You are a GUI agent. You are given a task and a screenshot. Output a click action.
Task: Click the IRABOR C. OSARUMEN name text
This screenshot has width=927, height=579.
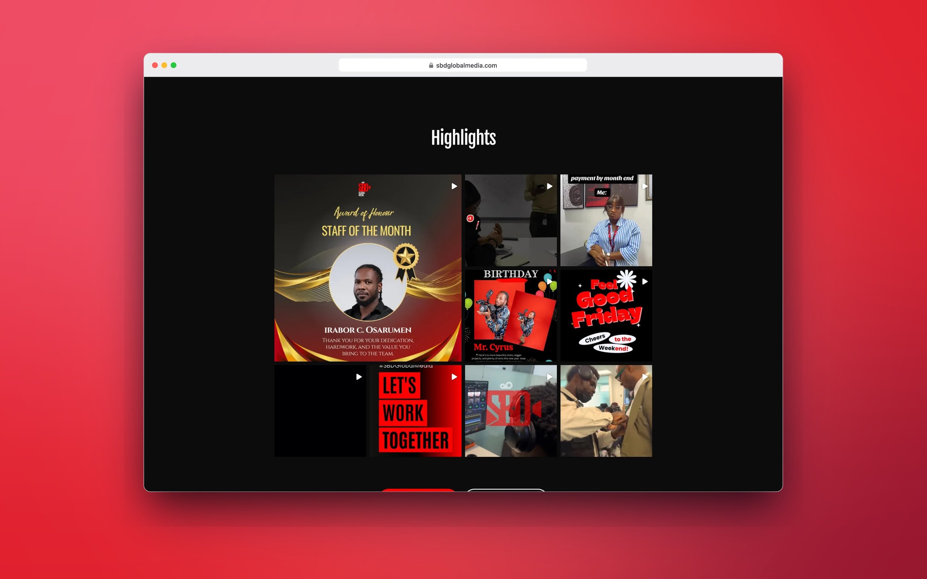(368, 330)
